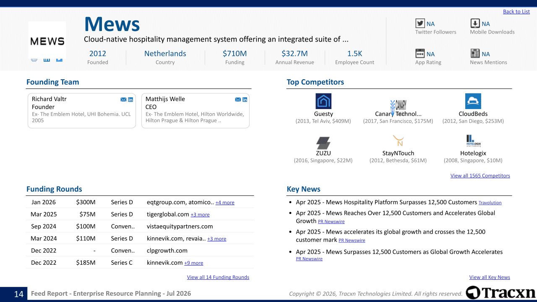Click the 1.5K employee count value

pos(355,53)
